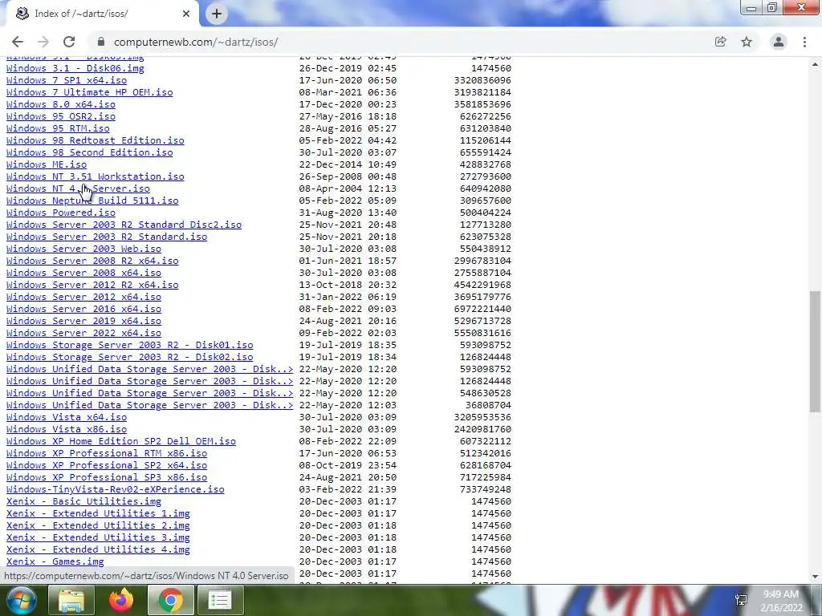Click the address bar URL

click(196, 42)
